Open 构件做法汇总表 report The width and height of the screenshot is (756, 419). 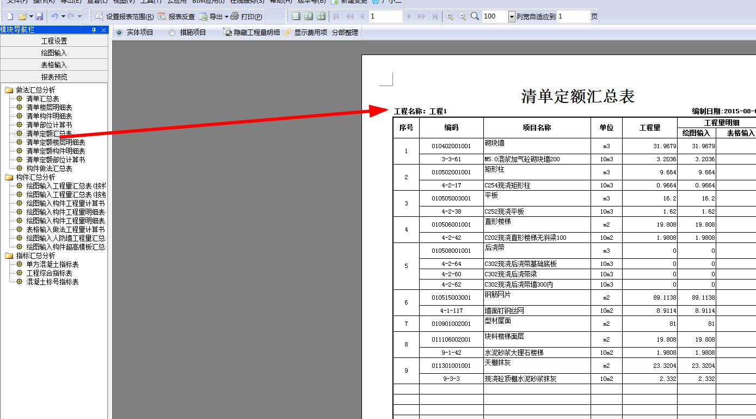[50, 168]
